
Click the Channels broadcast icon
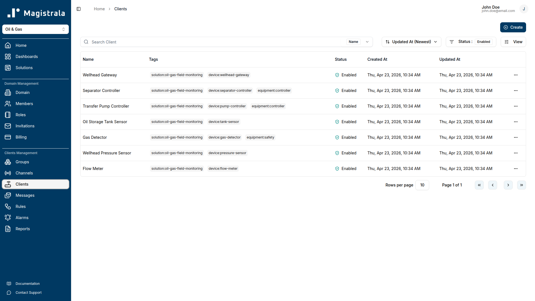(8, 173)
